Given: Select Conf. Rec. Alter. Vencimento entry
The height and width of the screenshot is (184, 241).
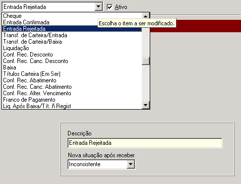Looking at the screenshot, I should (x=72, y=93).
